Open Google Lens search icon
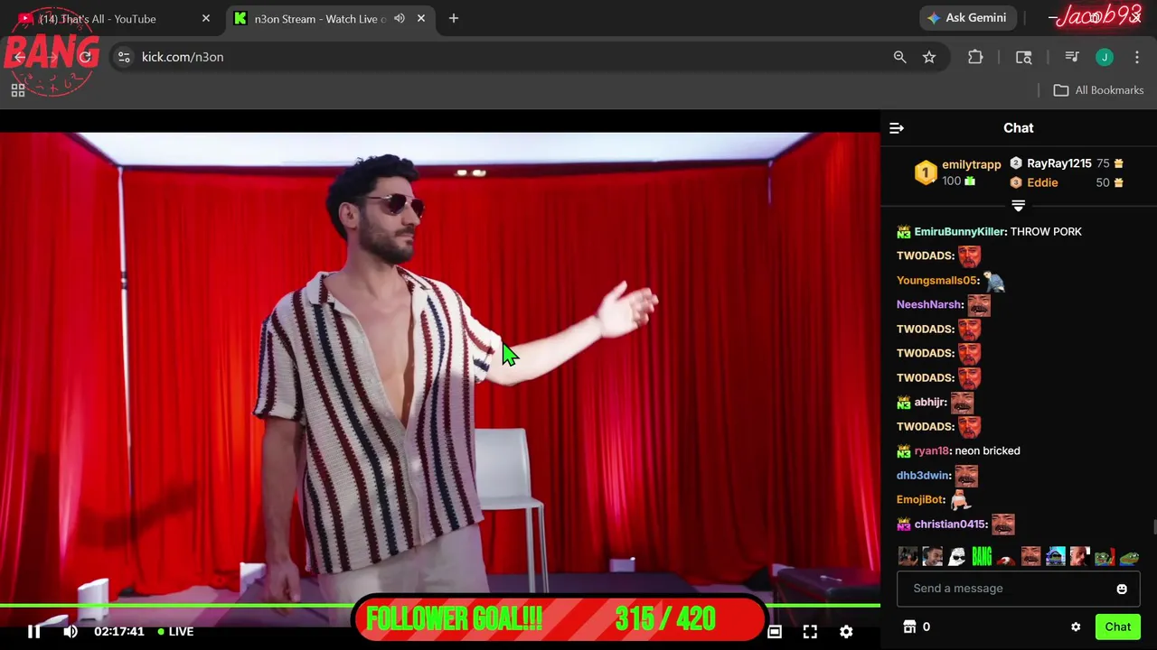This screenshot has height=650, width=1157. (1024, 57)
